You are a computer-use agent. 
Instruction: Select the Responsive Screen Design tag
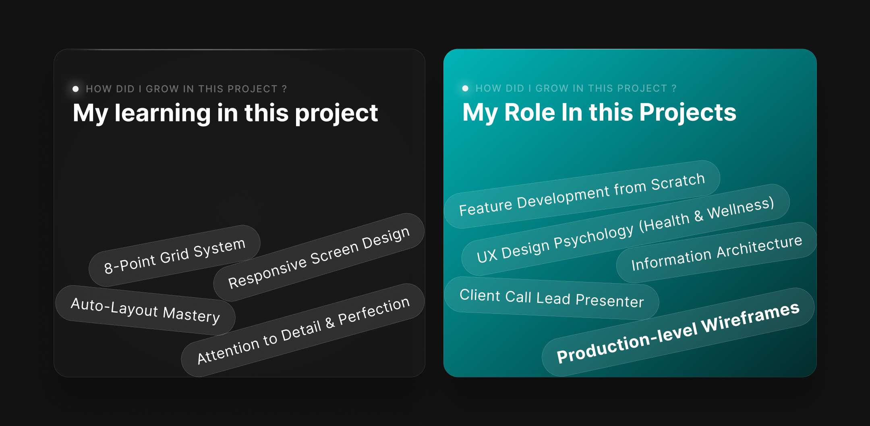click(319, 257)
